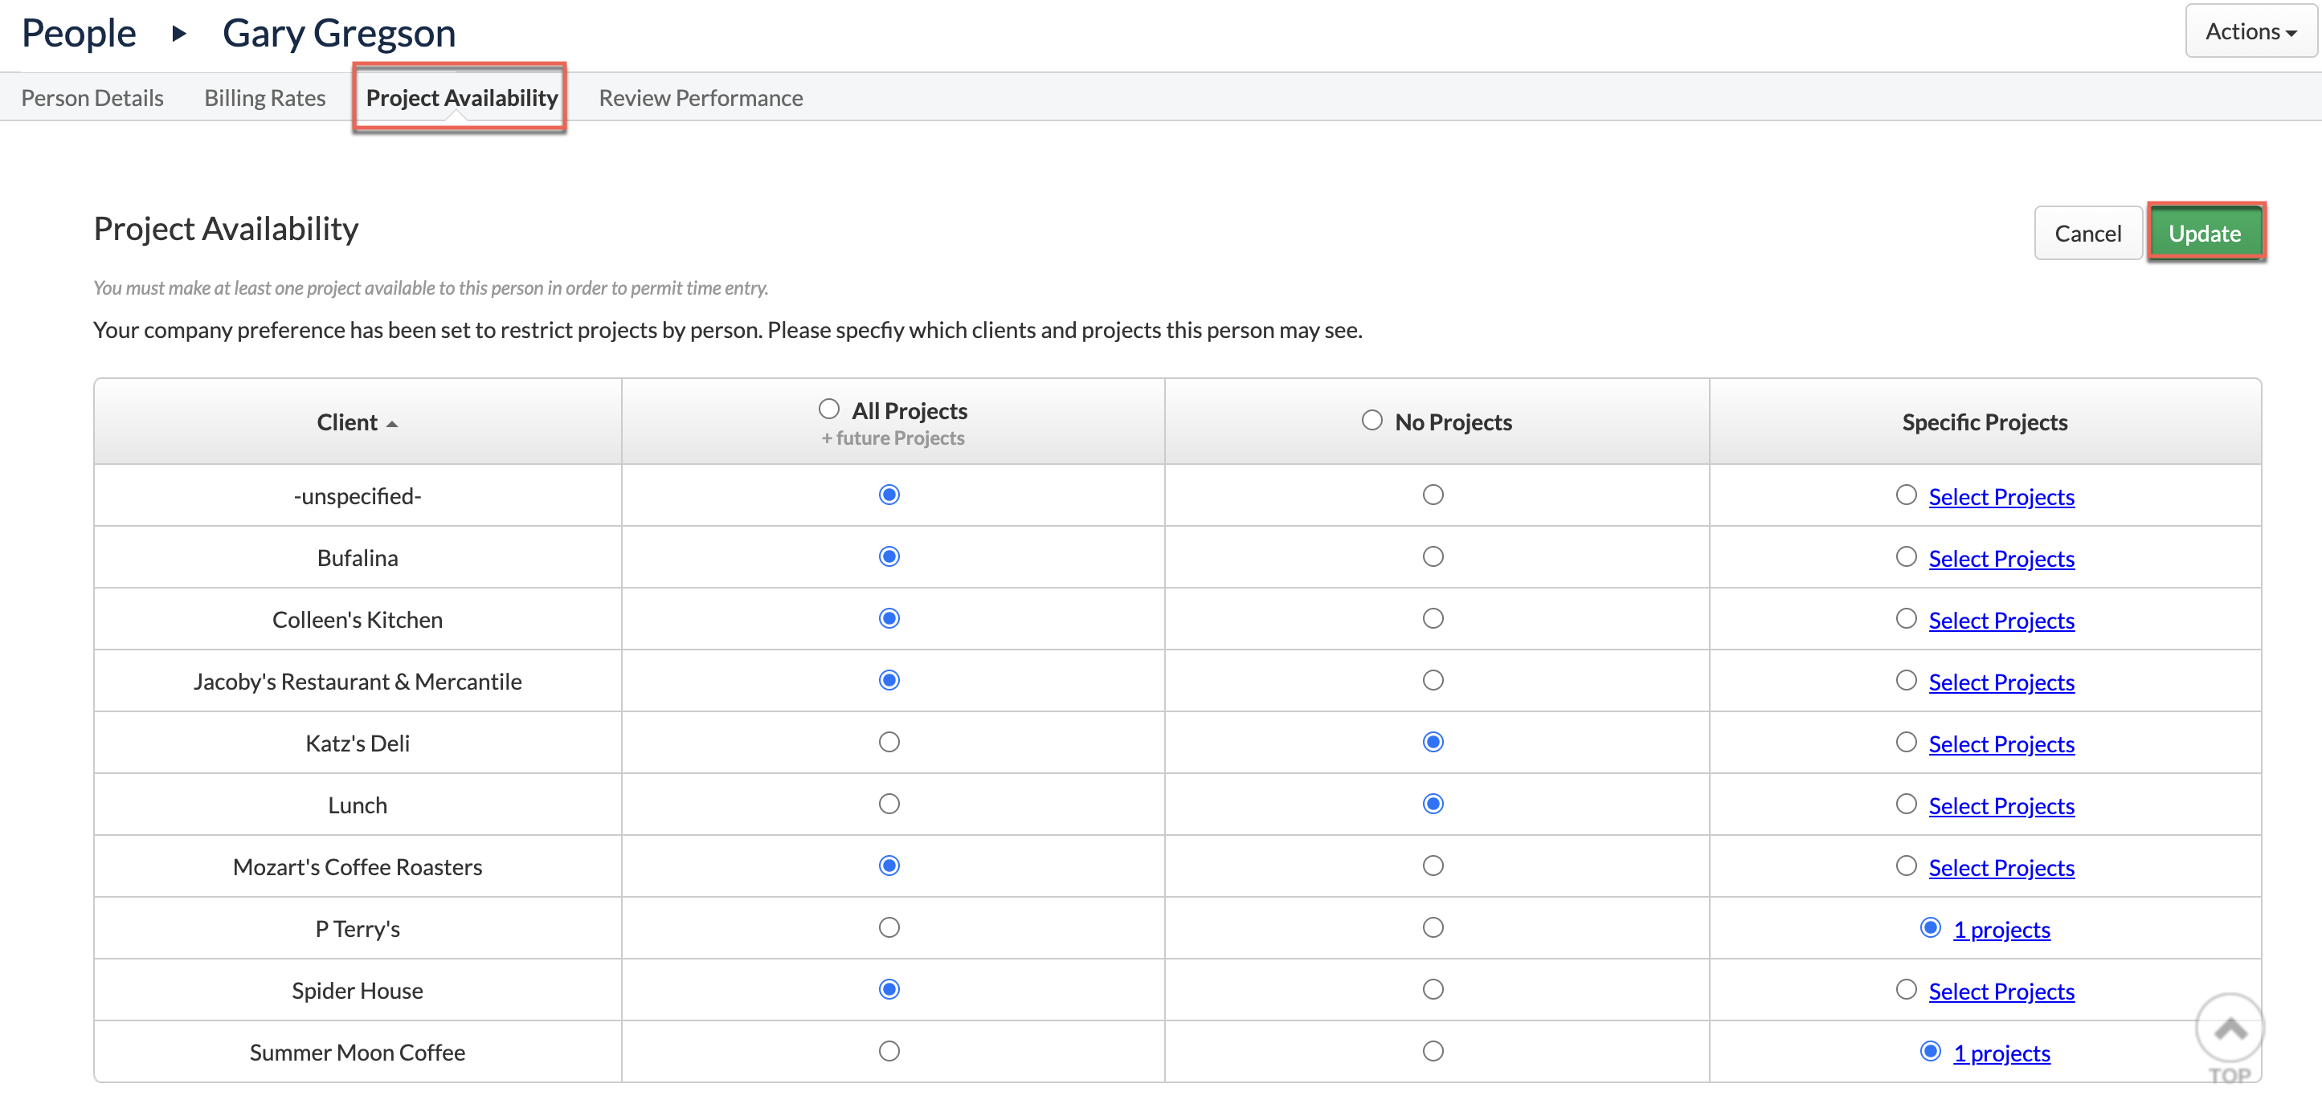Set No Projects for -unspecified- client
The height and width of the screenshot is (1108, 2322).
point(1433,495)
